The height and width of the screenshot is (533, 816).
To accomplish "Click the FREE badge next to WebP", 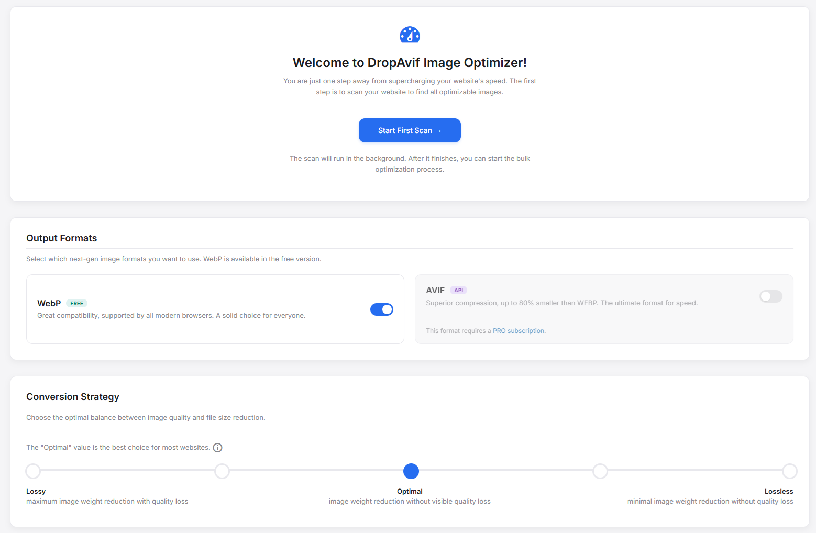I will tap(77, 303).
